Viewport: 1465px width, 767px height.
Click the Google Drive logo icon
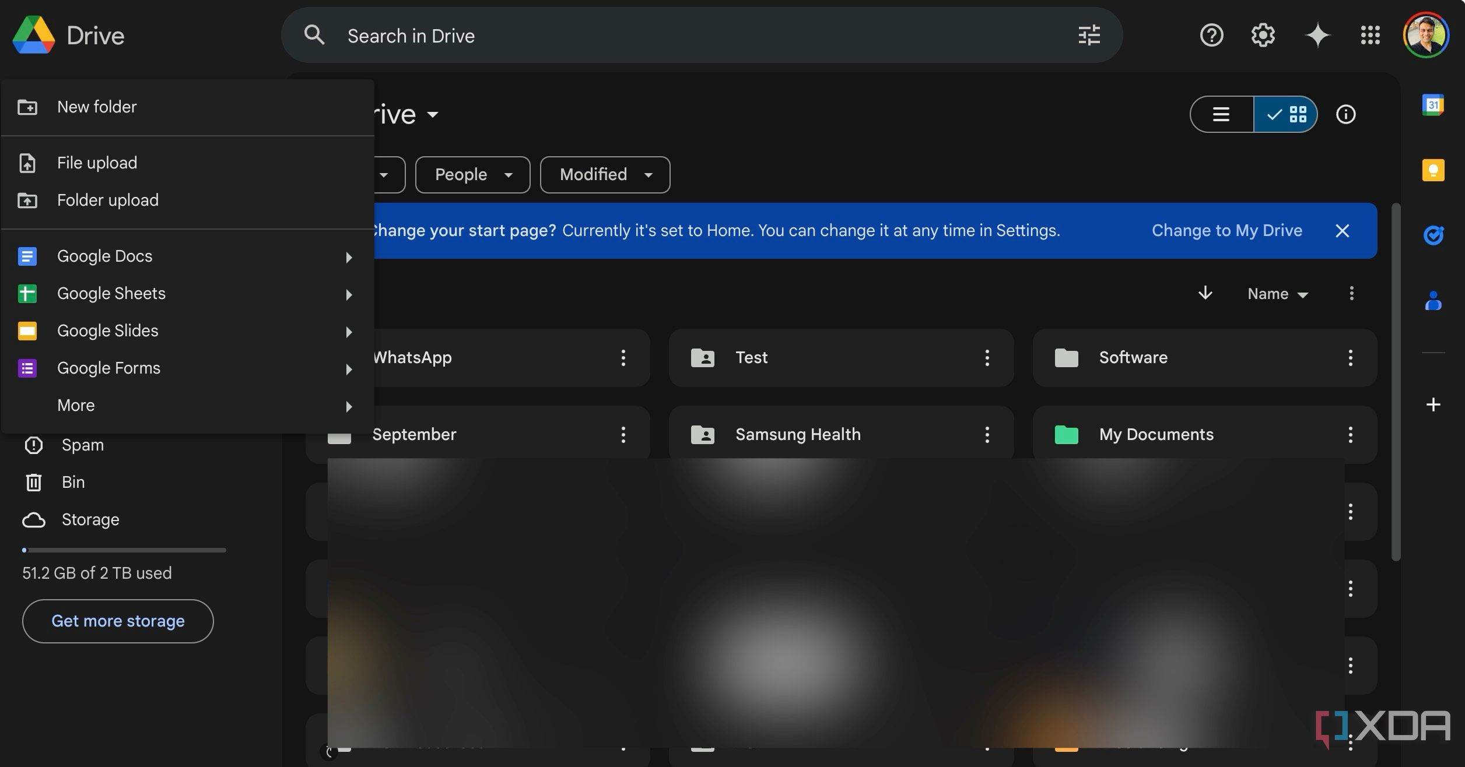tap(33, 34)
